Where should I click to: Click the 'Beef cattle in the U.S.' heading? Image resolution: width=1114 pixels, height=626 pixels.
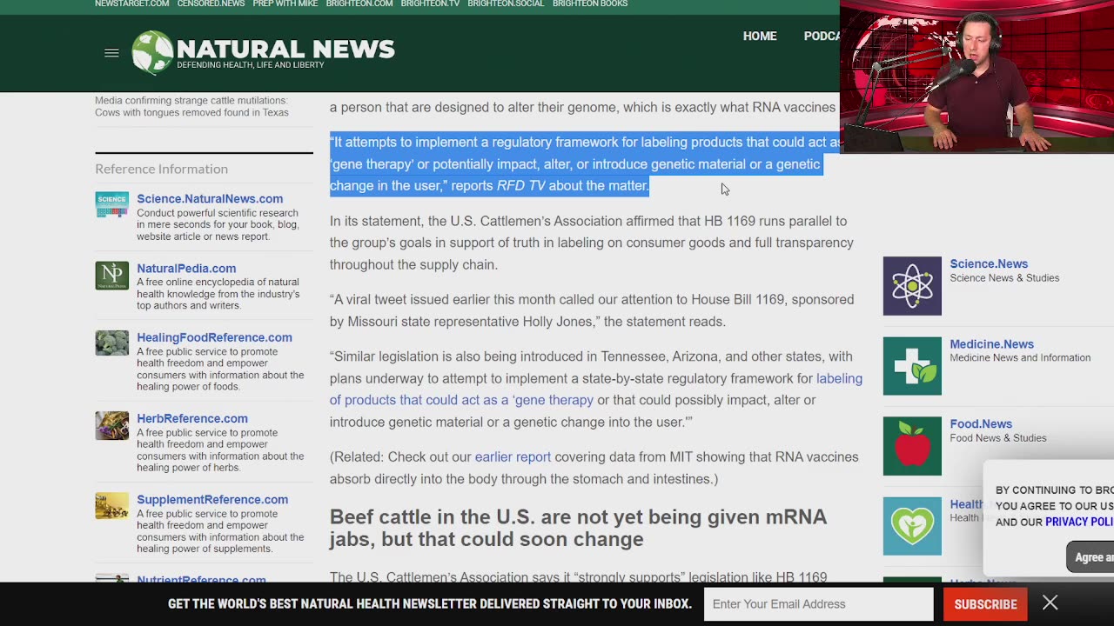click(578, 528)
